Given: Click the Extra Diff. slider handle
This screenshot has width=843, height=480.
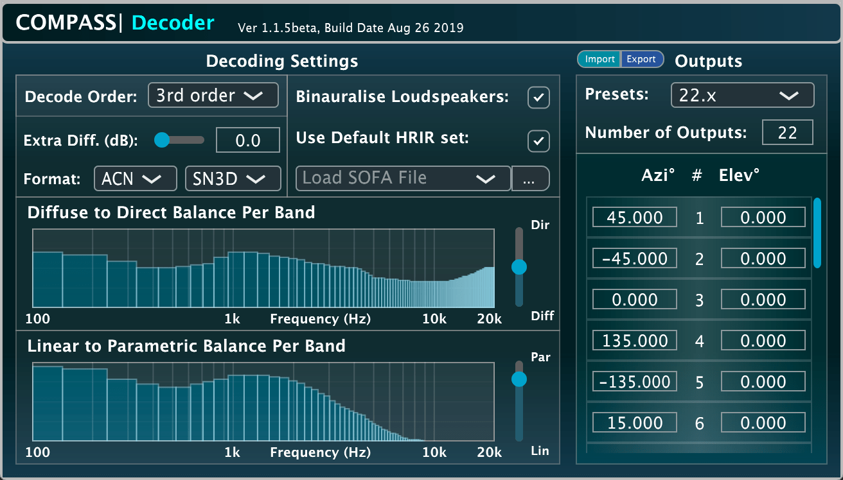Looking at the screenshot, I should coord(162,140).
